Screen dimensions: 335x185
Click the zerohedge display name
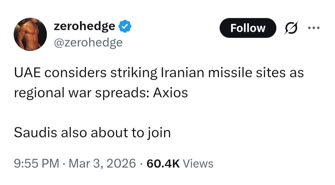pos(84,26)
